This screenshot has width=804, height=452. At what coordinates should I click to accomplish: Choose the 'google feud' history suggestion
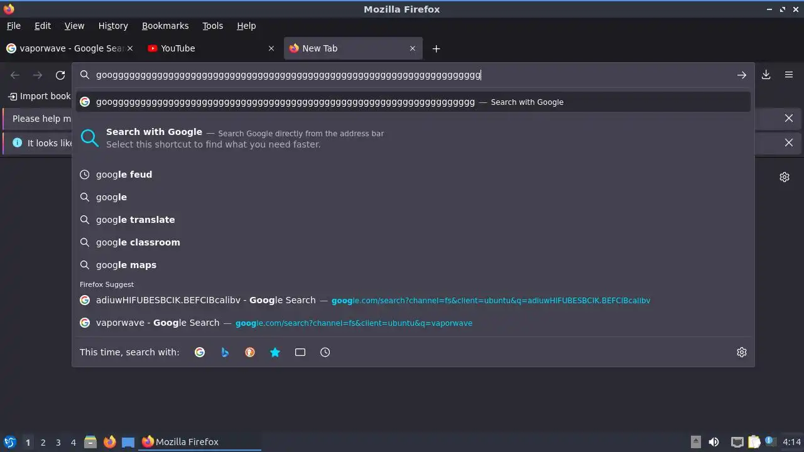coord(413,175)
